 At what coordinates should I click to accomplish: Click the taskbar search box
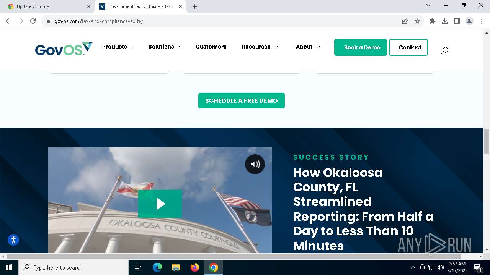click(x=73, y=267)
